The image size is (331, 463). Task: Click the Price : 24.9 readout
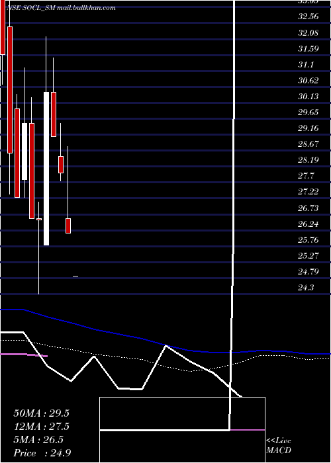[42, 453]
